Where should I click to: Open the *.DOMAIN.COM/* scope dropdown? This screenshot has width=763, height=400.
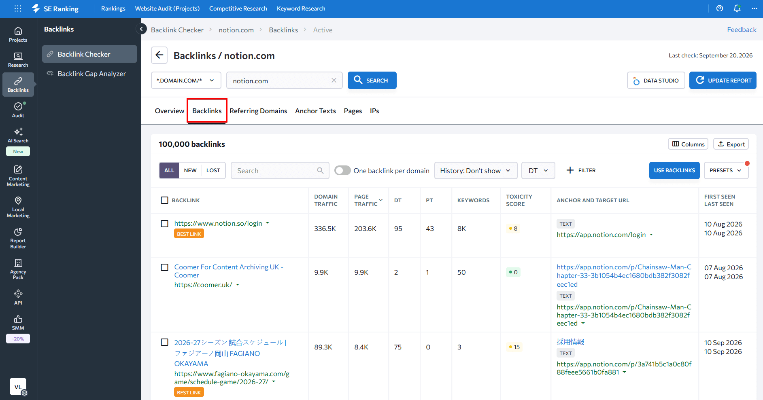186,80
